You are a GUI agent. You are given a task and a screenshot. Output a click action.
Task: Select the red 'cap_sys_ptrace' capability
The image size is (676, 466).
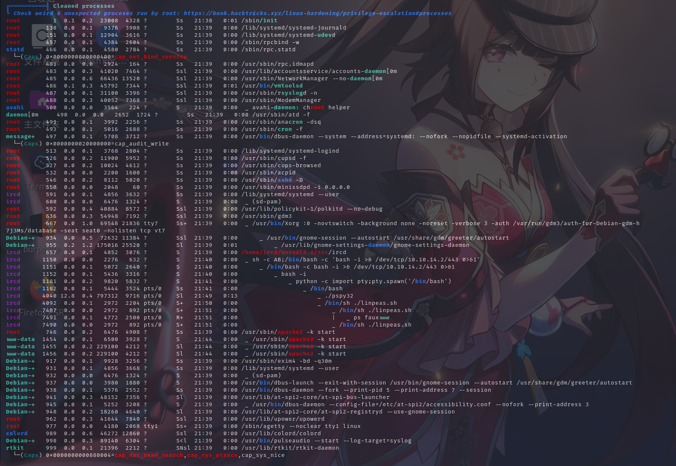pyautogui.click(x=212, y=456)
